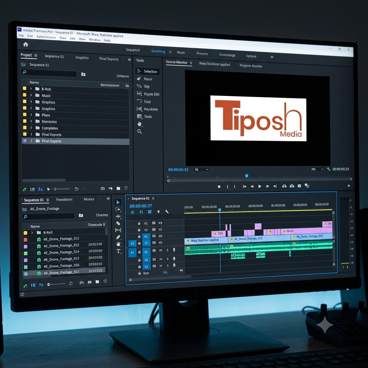
Task: Switch the Project panel to list view
Action: tap(33, 189)
